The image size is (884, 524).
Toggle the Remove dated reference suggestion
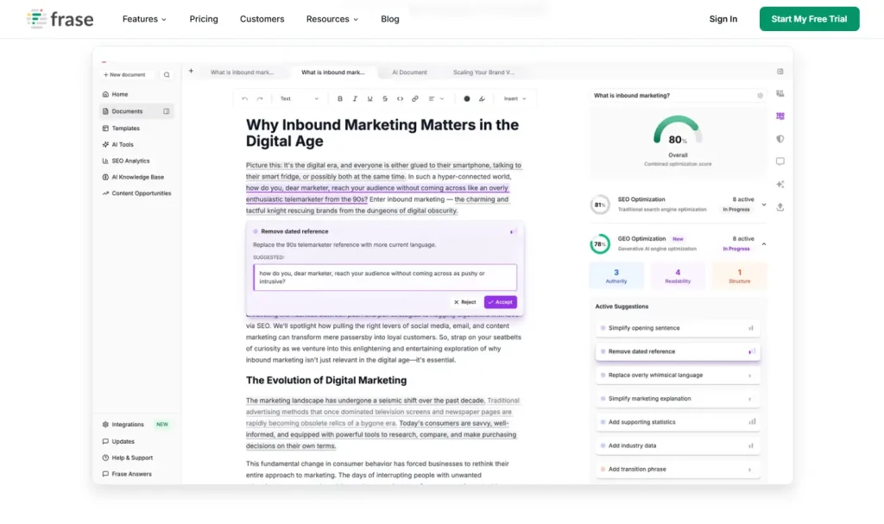(x=678, y=350)
